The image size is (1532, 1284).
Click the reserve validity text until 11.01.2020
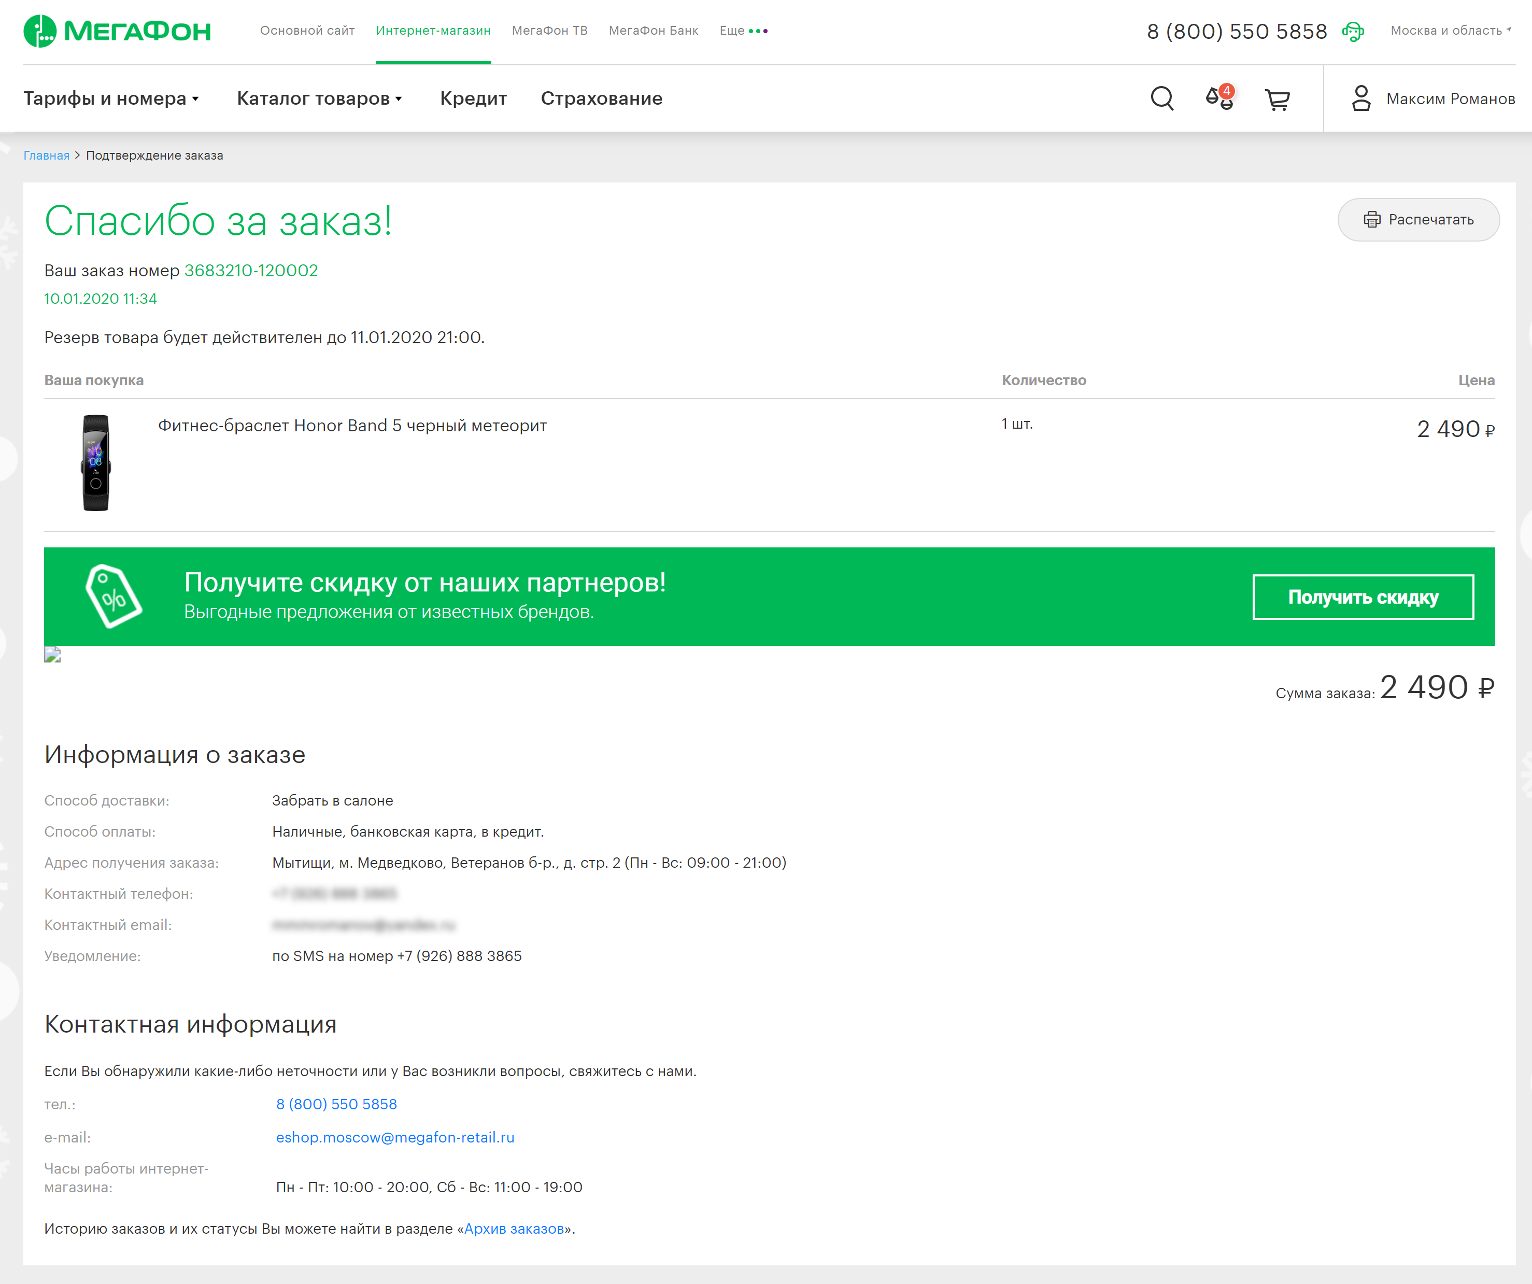coord(265,337)
